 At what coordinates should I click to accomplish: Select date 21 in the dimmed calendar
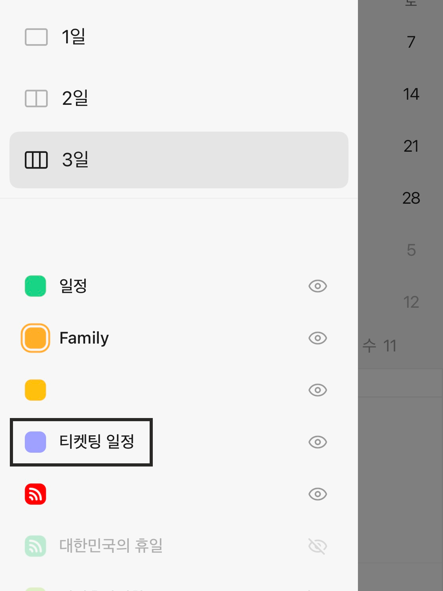click(x=411, y=146)
